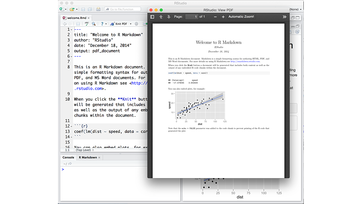Click the Knit PDF button
The width and height of the screenshot is (362, 204).
point(119,24)
